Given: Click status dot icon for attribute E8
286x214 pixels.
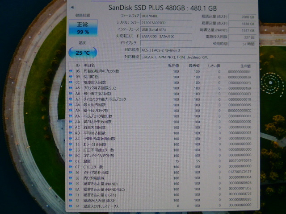Looking at the screenshot, I should coord(71,178).
